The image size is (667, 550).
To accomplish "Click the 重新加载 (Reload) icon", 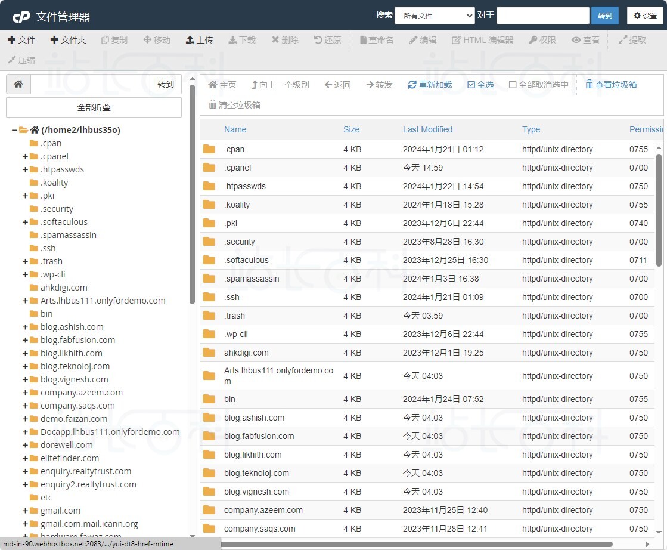I will pos(412,85).
